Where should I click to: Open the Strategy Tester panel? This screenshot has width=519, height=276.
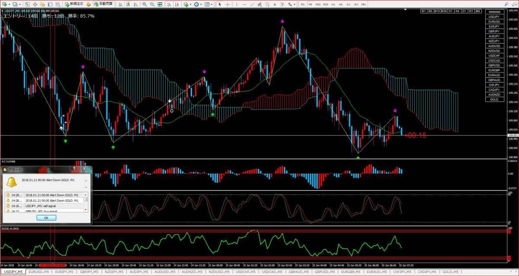pos(57,4)
